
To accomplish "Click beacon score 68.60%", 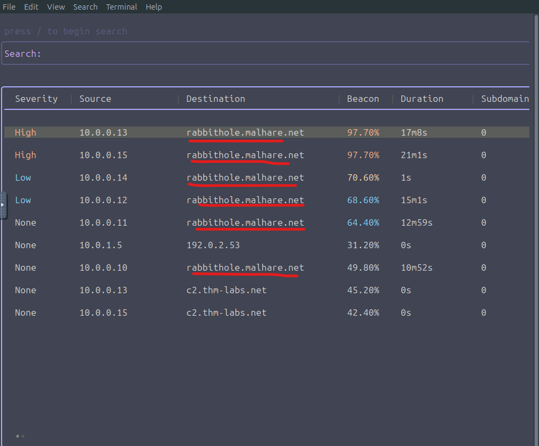I will [363, 200].
